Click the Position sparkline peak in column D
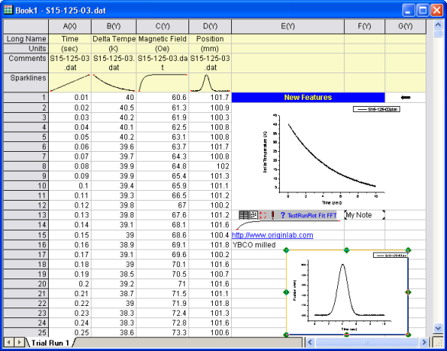Image resolution: width=447 pixels, height=351 pixels. (x=206, y=77)
